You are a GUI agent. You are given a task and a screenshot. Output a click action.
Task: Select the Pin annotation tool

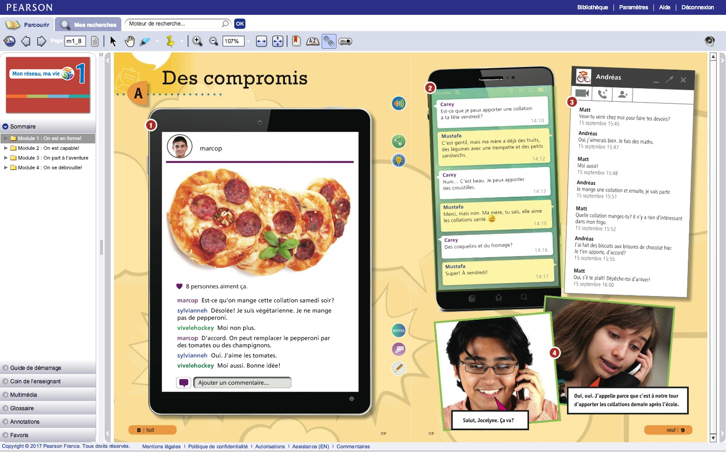[170, 41]
